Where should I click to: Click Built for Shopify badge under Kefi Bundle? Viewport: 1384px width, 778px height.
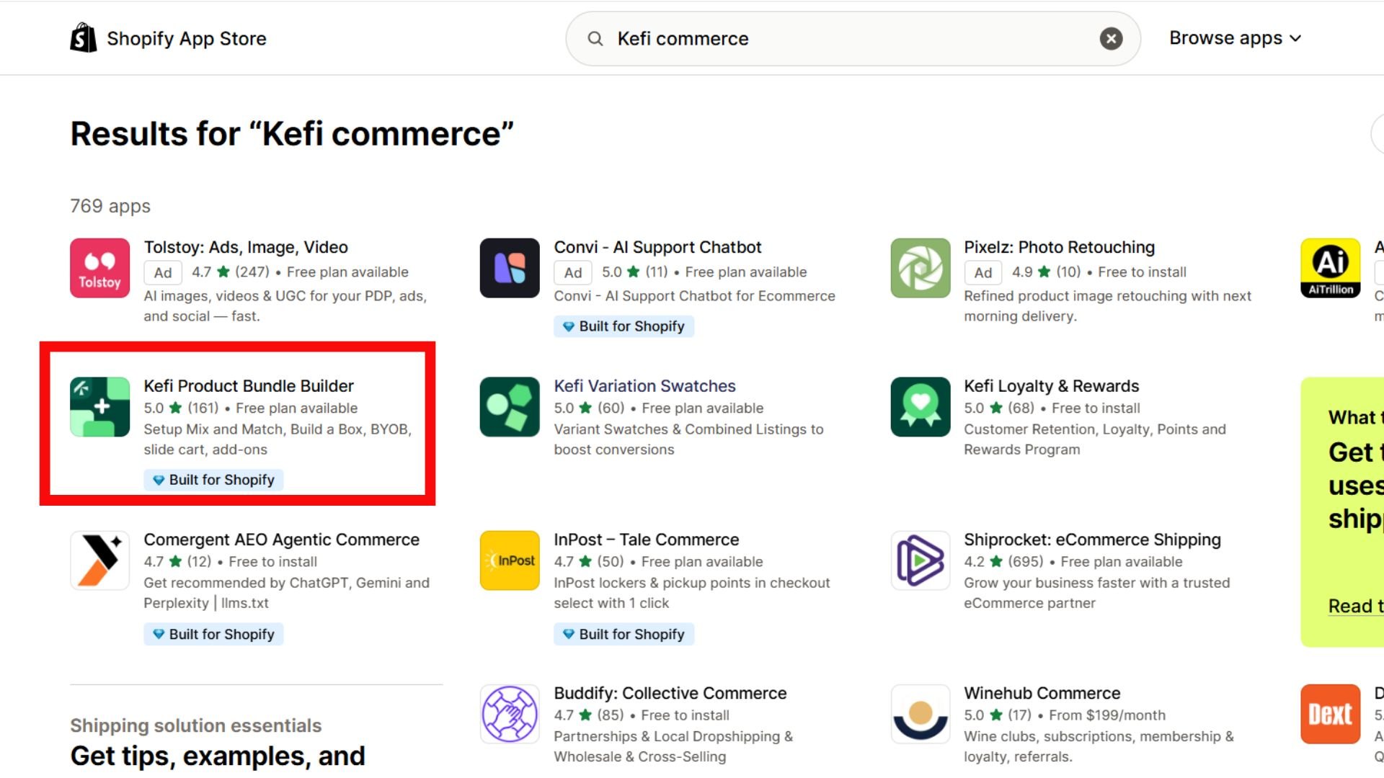click(213, 480)
